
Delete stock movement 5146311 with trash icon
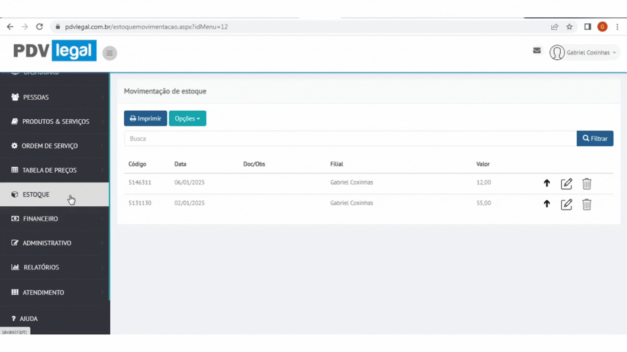point(587,184)
